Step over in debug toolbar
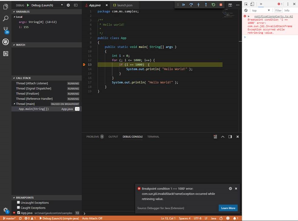298x221 pixels. tap(191, 5)
